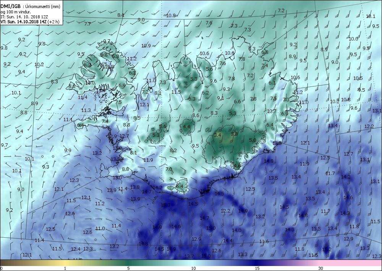Click the 7.0 value on the map
382x271 pixels.
point(169,169)
